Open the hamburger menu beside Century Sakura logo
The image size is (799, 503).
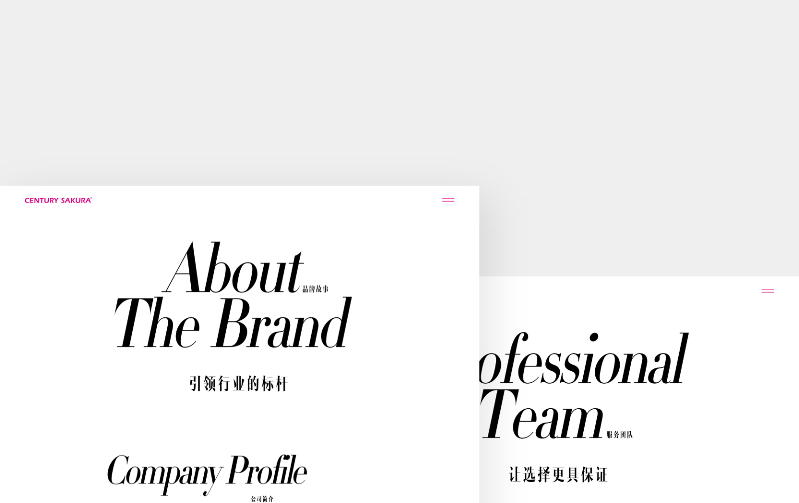coord(448,200)
